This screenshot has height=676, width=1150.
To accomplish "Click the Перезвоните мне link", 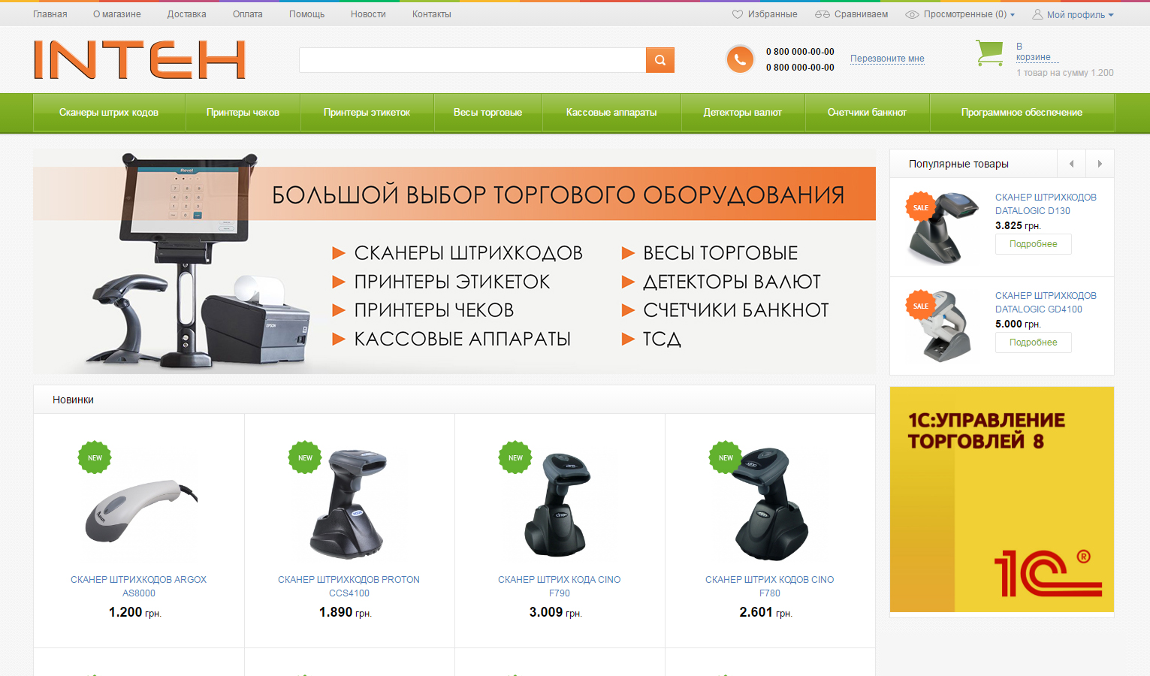I will [887, 59].
